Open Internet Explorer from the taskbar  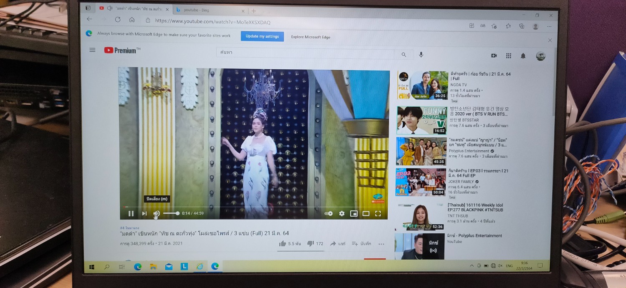200,266
